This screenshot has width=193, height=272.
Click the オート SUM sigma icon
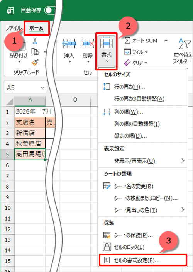pyautogui.click(x=127, y=41)
